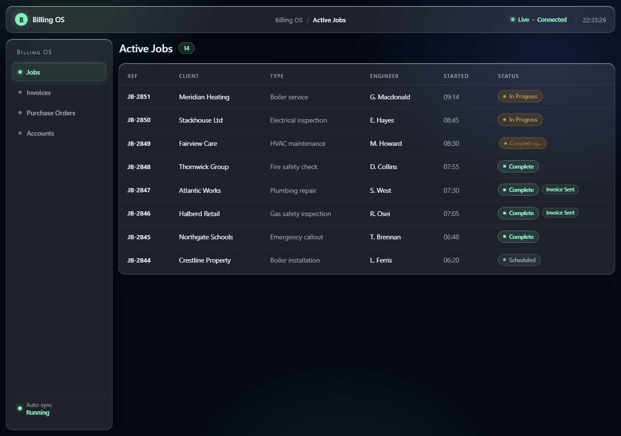This screenshot has height=436, width=621.
Task: Click engineer L. Ferris
Action: [x=381, y=260]
